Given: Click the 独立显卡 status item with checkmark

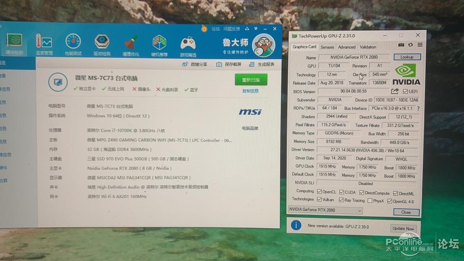Looking at the screenshot, I should pos(85,89).
